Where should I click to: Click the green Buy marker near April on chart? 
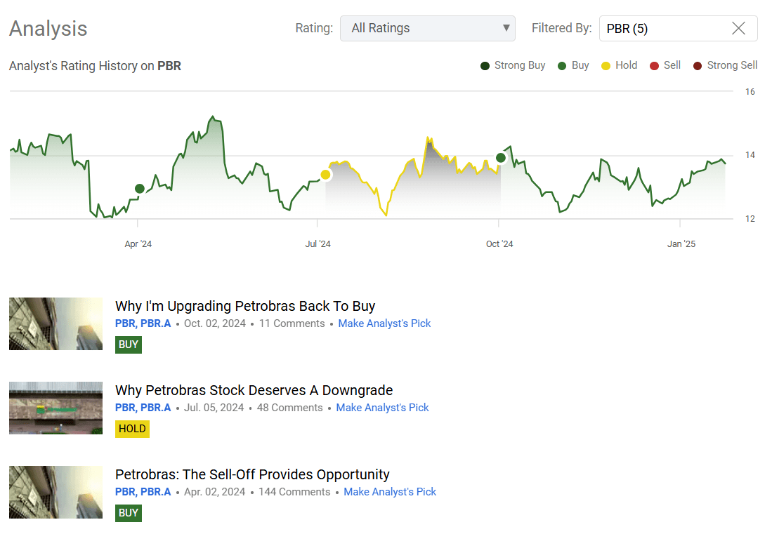(139, 188)
